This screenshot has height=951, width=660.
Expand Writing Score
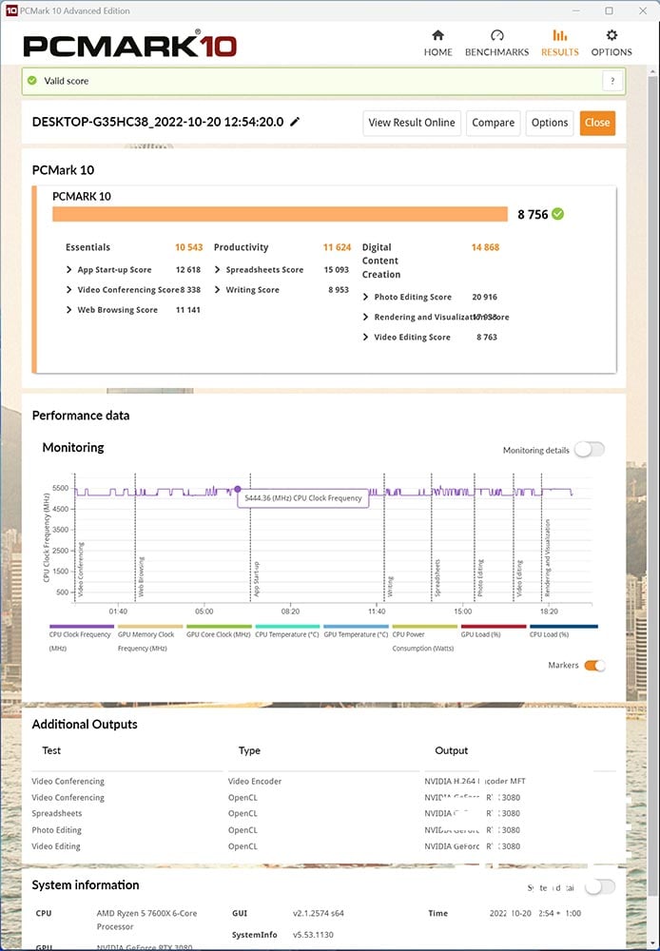click(x=218, y=290)
